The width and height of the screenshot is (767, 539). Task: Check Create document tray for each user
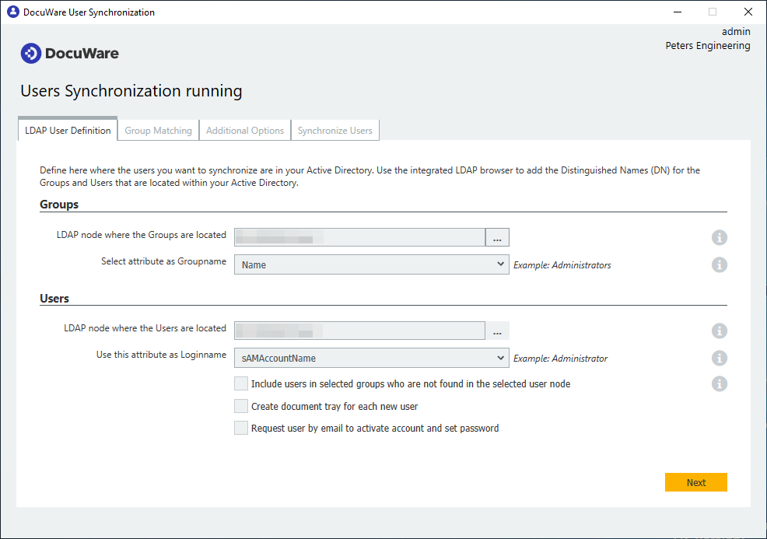click(241, 406)
